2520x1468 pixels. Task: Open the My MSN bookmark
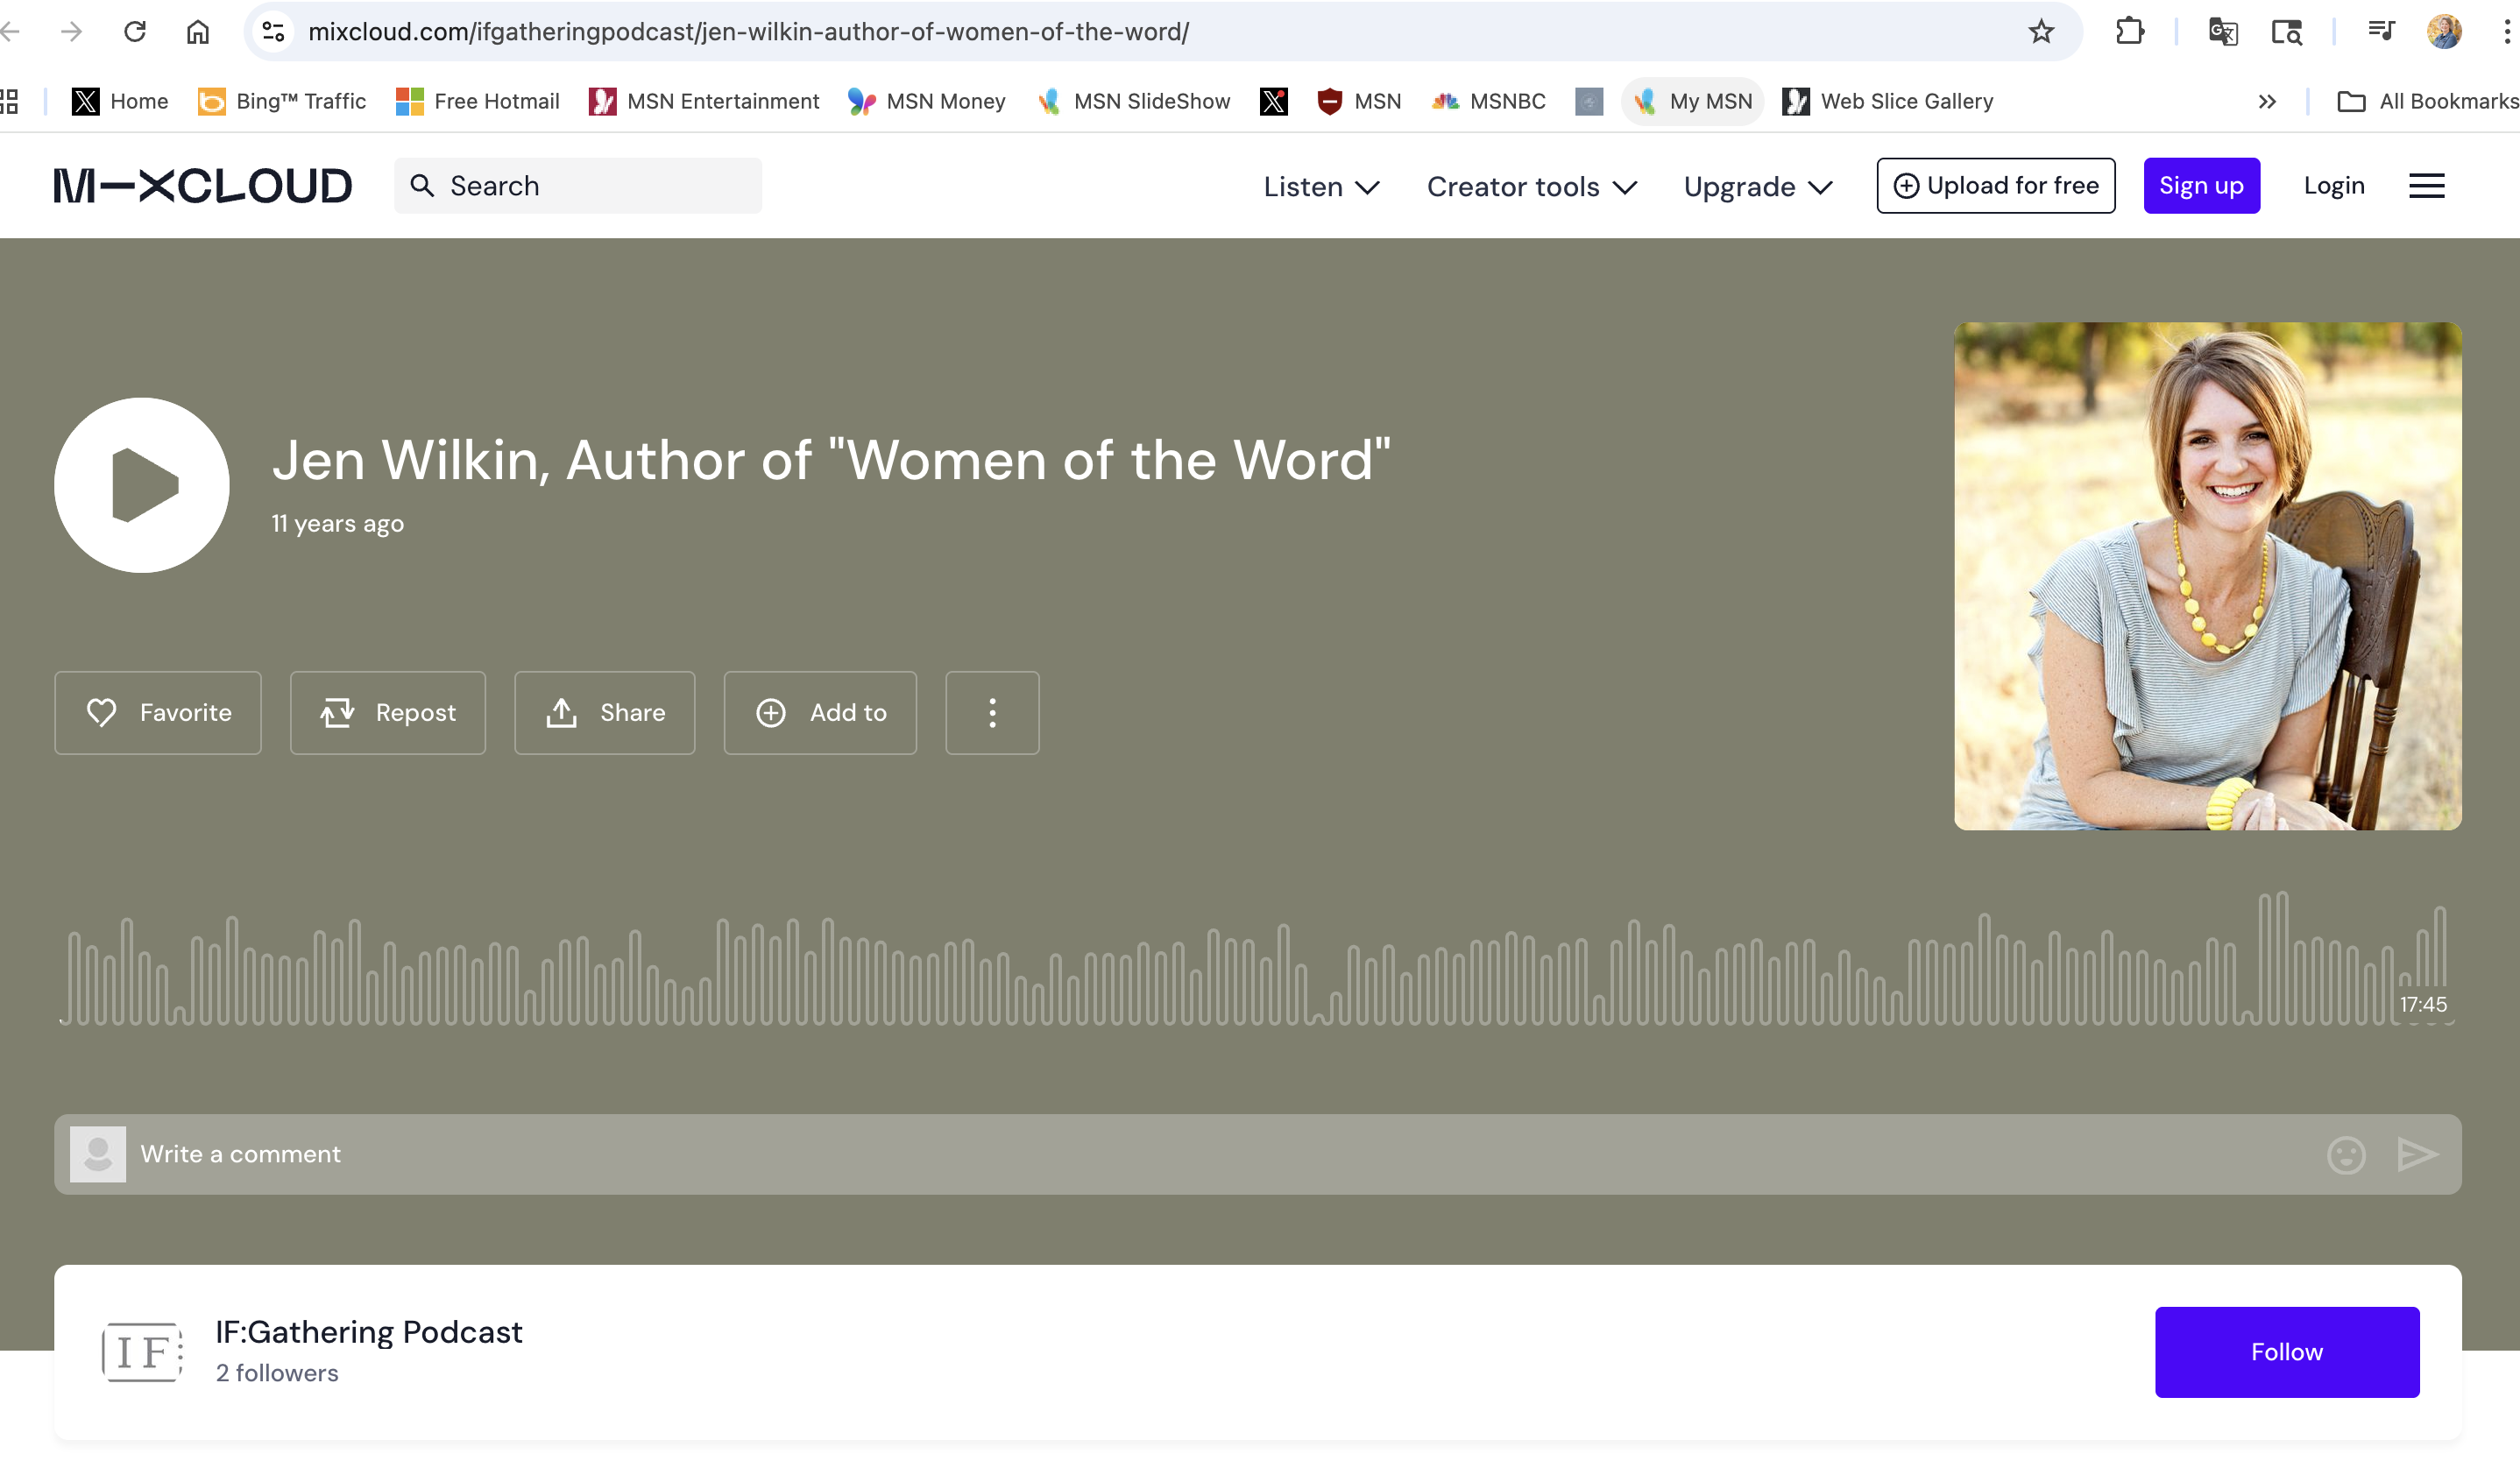(1693, 101)
